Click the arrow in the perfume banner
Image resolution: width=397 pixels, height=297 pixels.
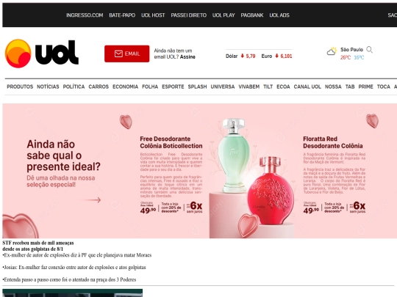[93, 200]
